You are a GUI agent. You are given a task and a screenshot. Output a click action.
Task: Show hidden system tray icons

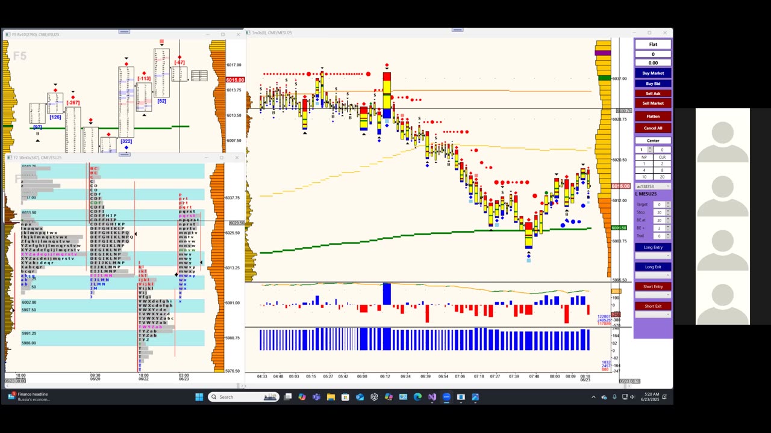tap(593, 397)
